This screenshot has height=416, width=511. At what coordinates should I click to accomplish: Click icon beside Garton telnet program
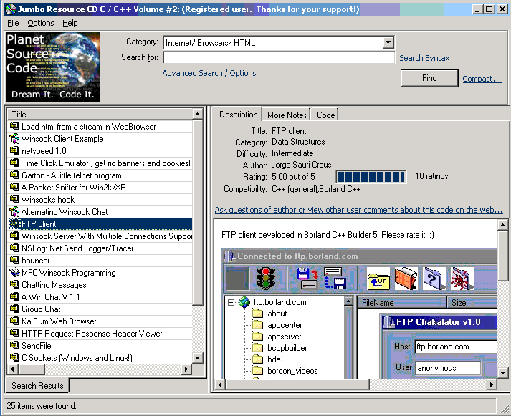[14, 175]
